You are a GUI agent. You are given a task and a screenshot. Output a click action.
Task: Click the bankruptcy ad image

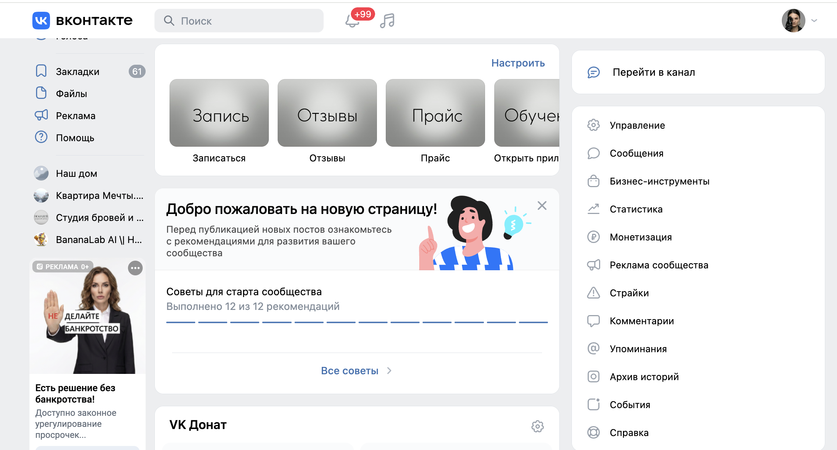click(88, 317)
